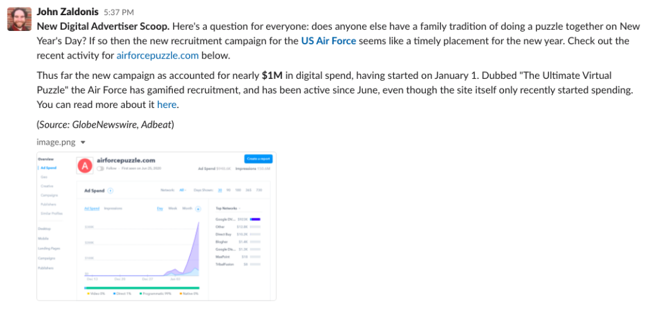Click the Ad Spend help question-mark icon
The width and height of the screenshot is (646, 310).
pyautogui.click(x=110, y=191)
